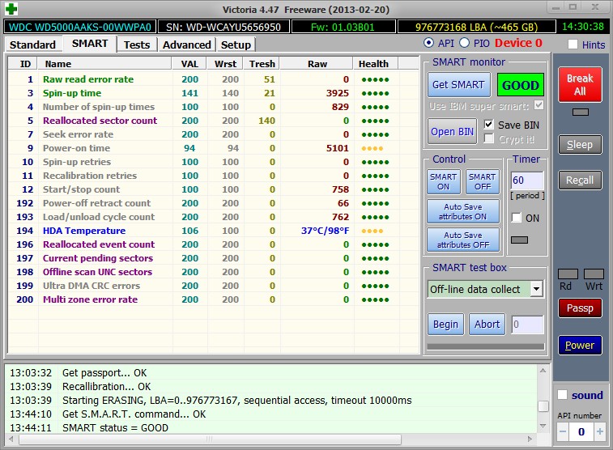Uncheck the Save BIN checkbox

[x=488, y=125]
